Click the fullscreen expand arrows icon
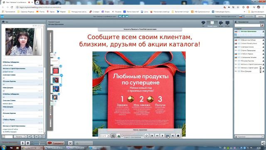This screenshot has width=266, height=150. click(x=70, y=143)
